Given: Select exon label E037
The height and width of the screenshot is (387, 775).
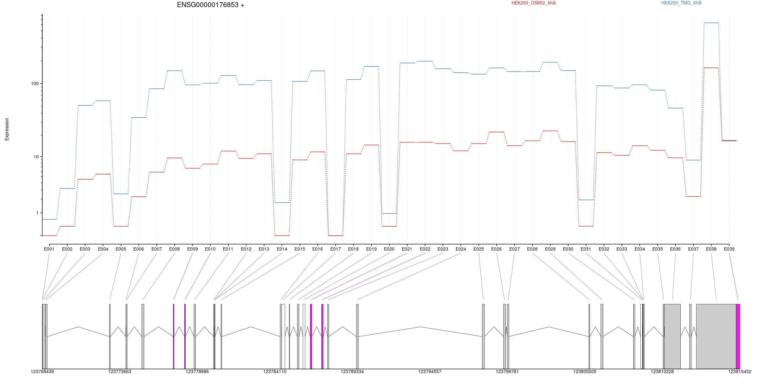Looking at the screenshot, I should pos(693,249).
